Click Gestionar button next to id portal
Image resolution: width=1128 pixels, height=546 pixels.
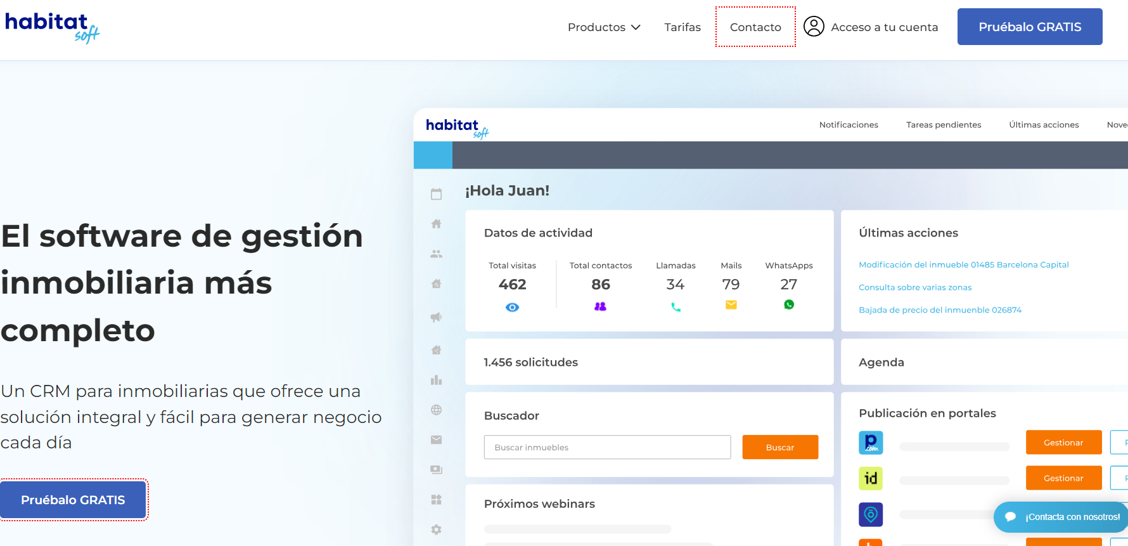click(x=1063, y=478)
